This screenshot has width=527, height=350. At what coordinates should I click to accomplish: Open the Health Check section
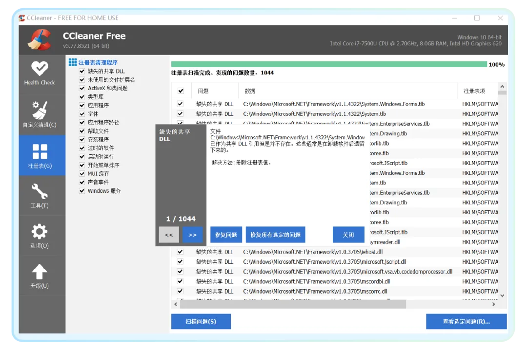point(40,74)
